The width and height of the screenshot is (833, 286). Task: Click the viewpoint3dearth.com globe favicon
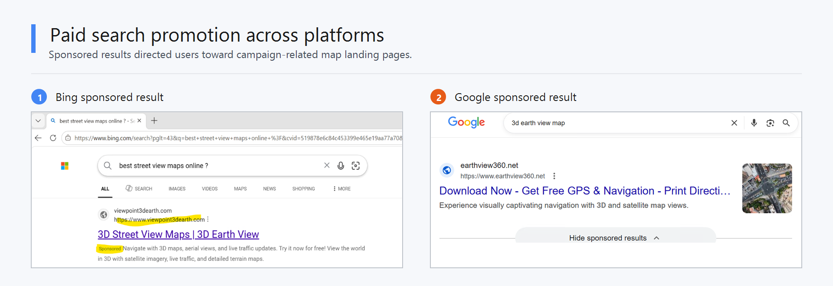(x=104, y=214)
